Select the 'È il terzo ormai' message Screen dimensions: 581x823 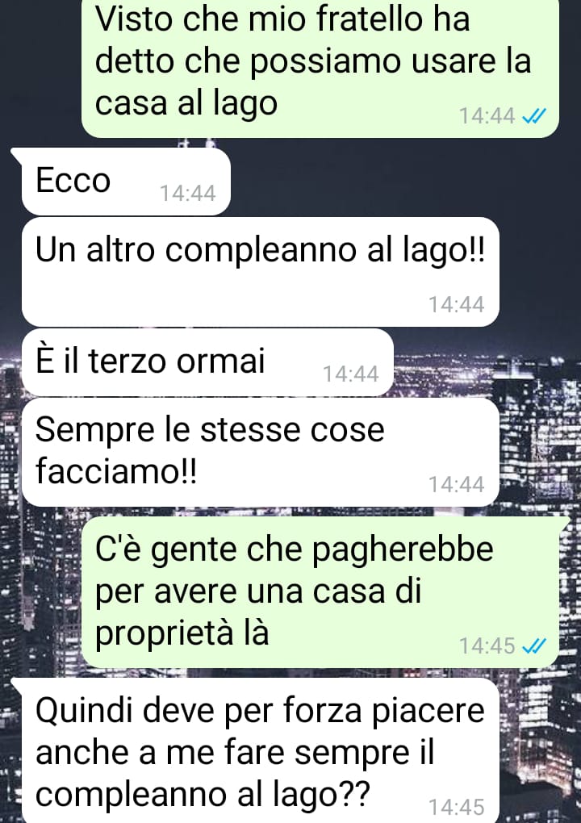(207, 362)
